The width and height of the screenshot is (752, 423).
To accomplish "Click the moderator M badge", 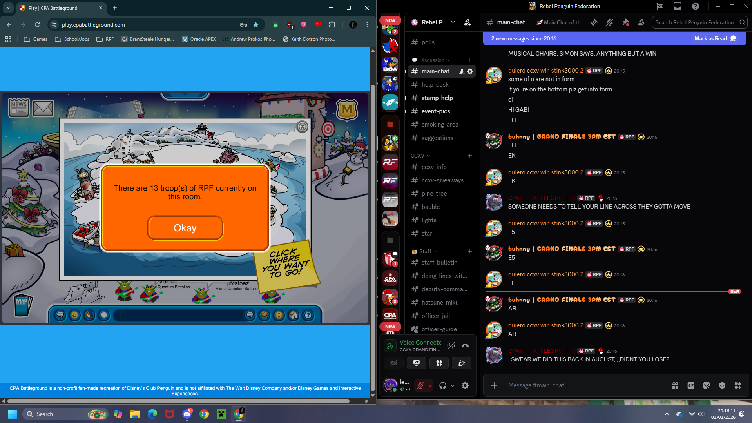I will click(x=347, y=110).
